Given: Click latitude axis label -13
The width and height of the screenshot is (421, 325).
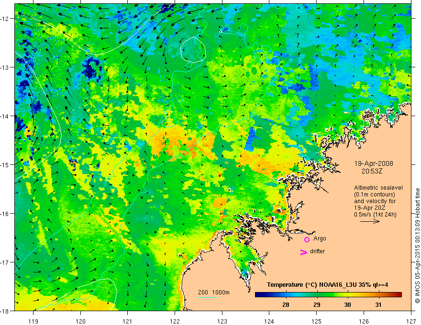Looking at the screenshot, I should coord(5,67).
